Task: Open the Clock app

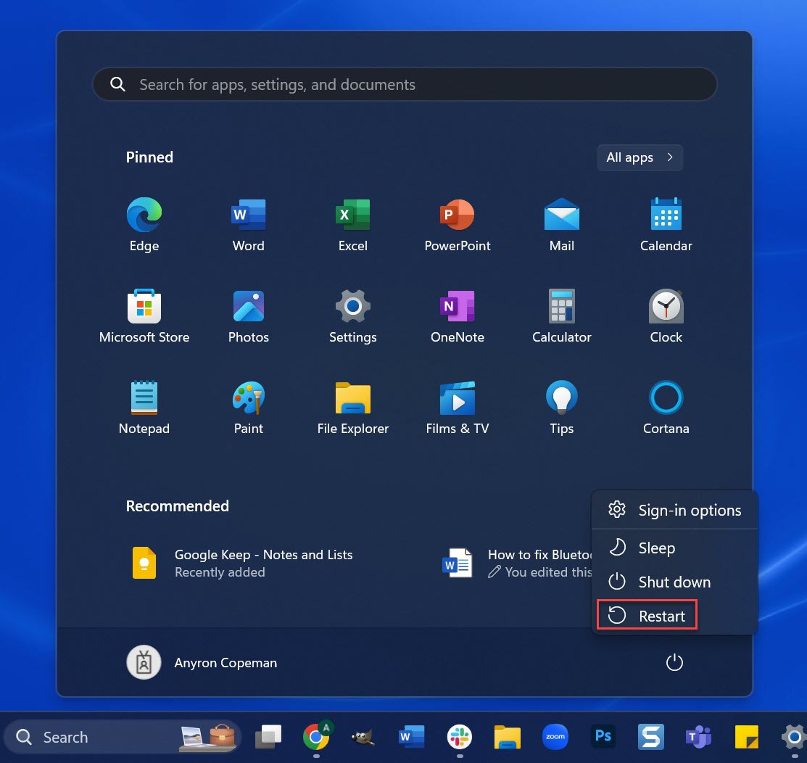Action: tap(666, 316)
